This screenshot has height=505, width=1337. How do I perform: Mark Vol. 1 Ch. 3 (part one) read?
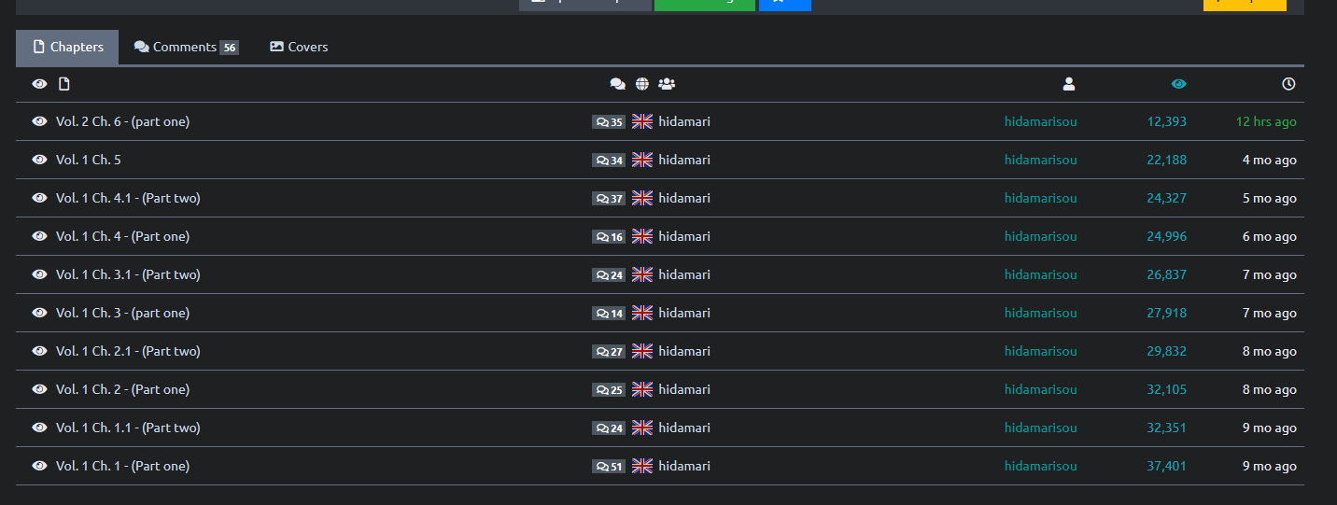[39, 313]
